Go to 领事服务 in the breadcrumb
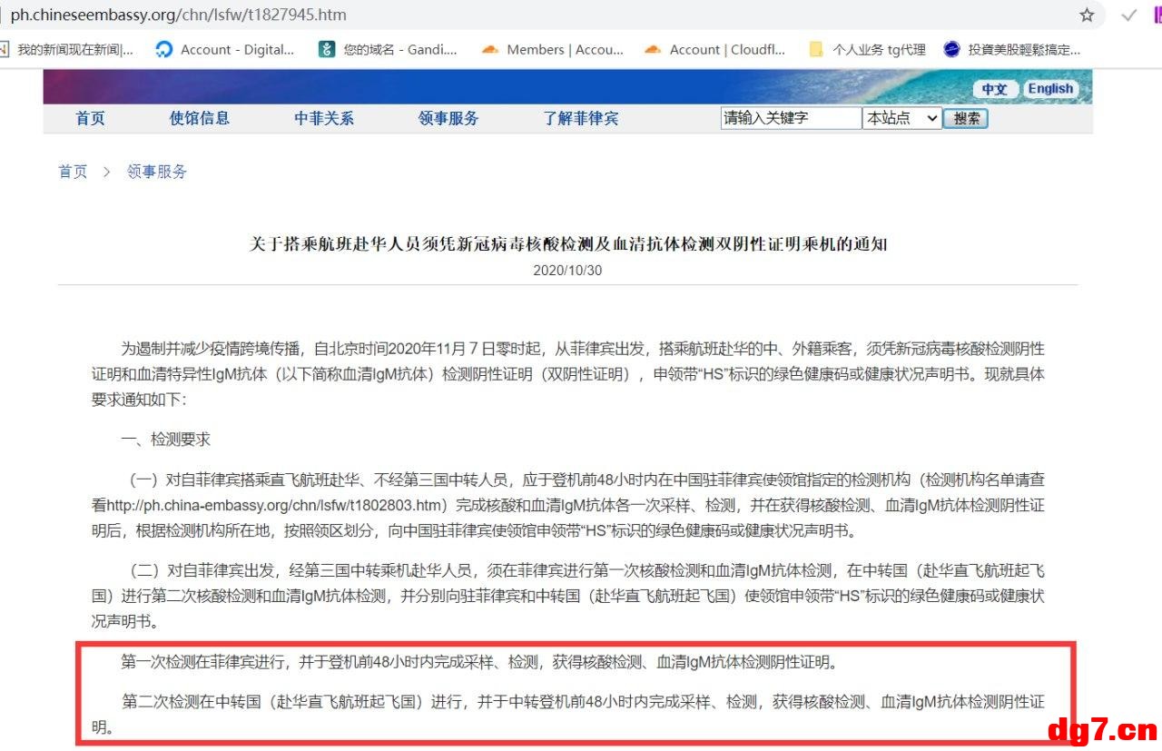 click(x=157, y=172)
